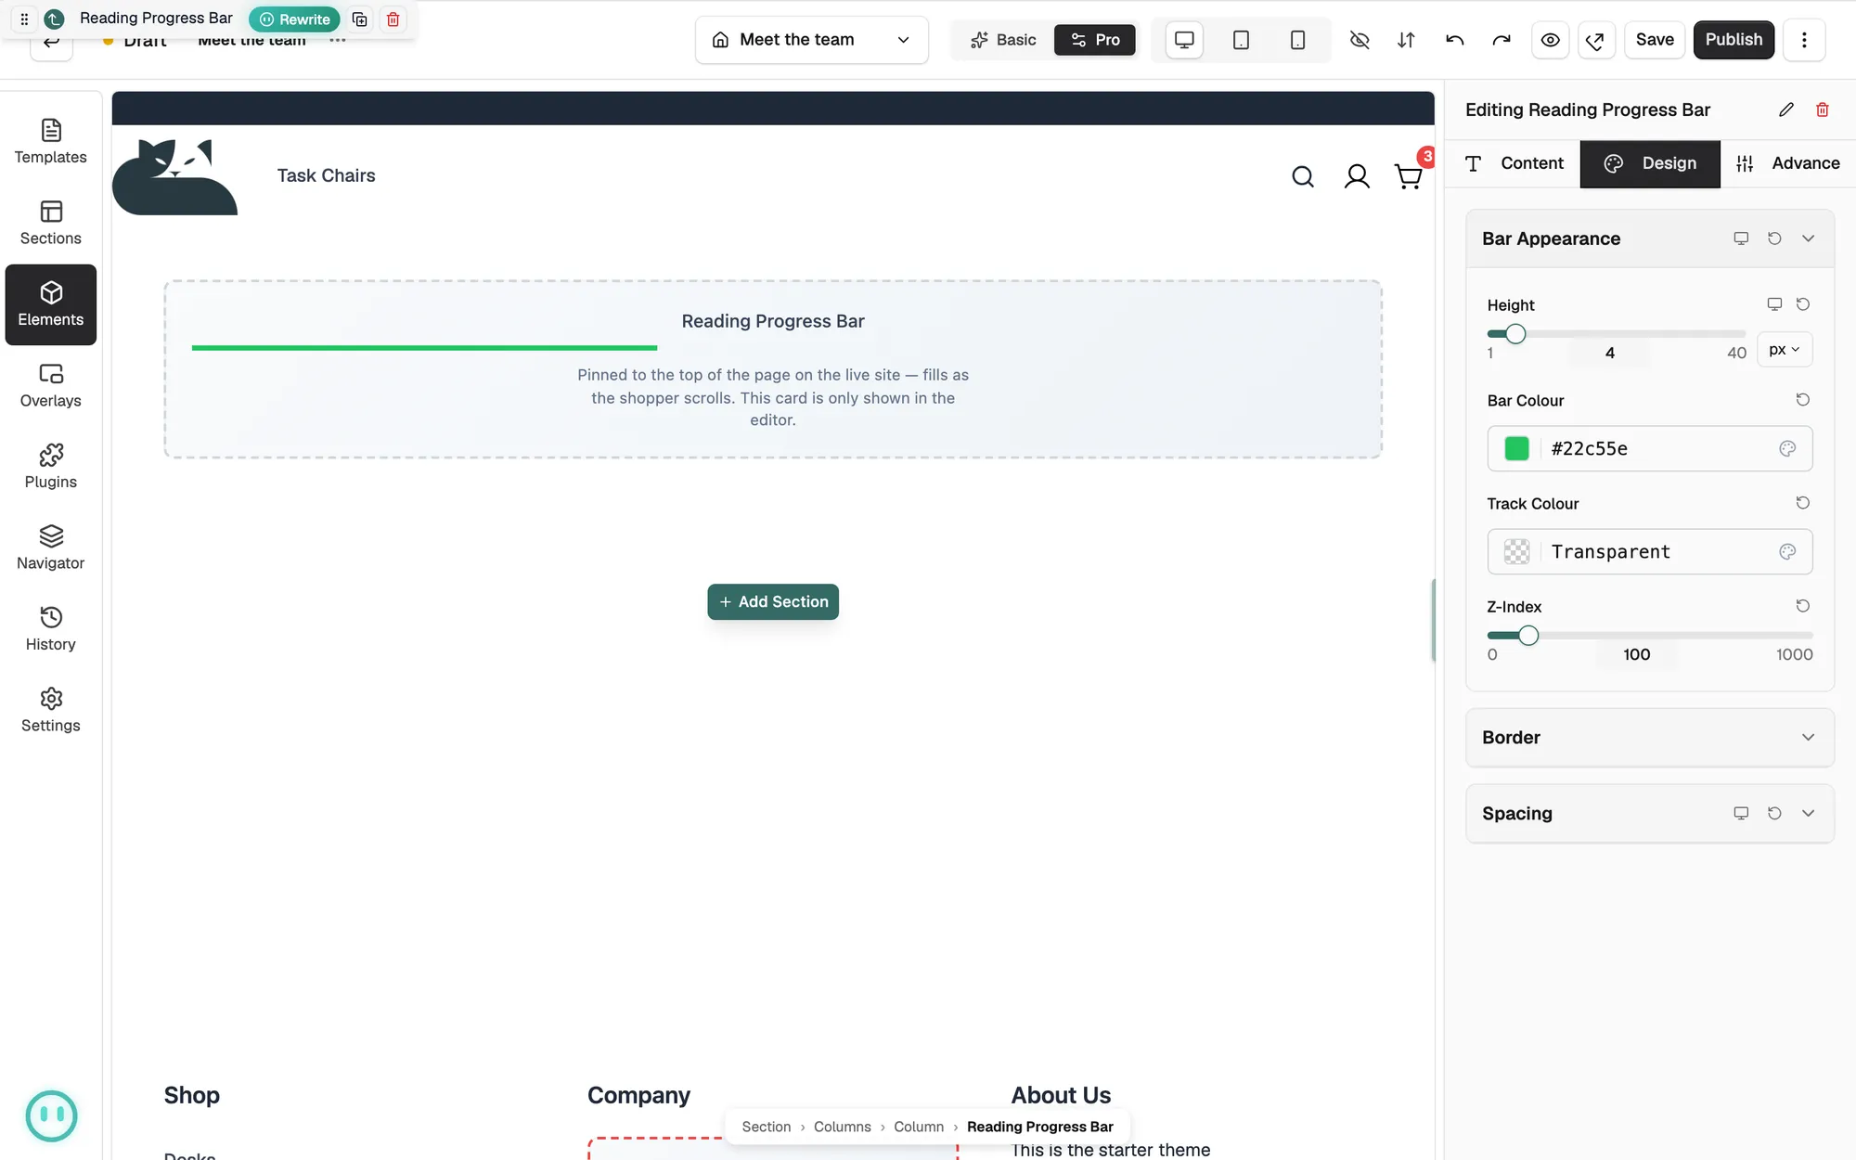Open the Plugins panel
Screen dimensions: 1856x1160
click(x=51, y=467)
